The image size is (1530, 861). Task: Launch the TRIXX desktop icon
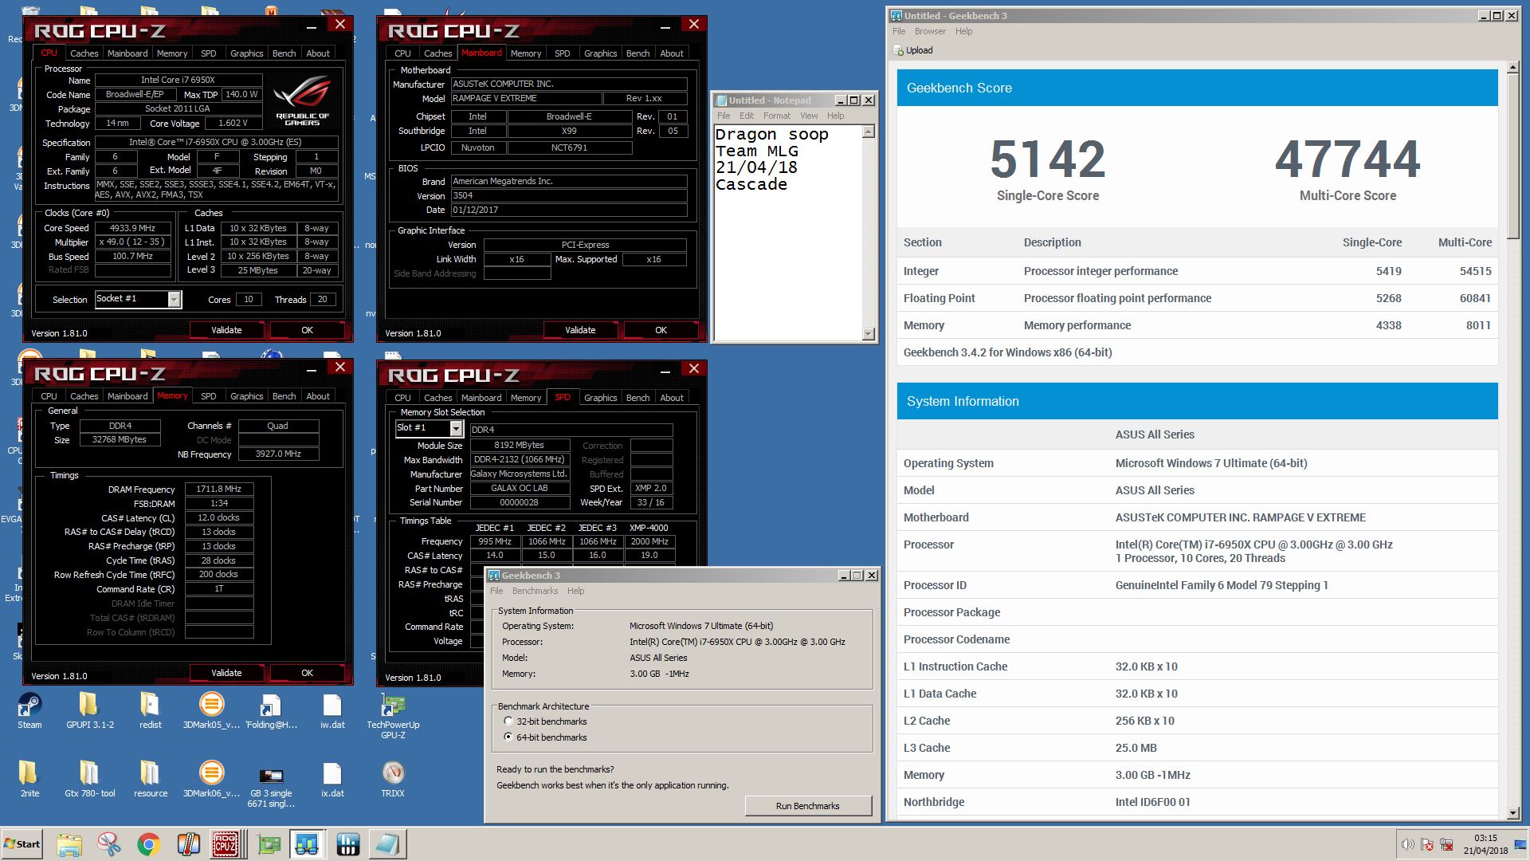(393, 779)
